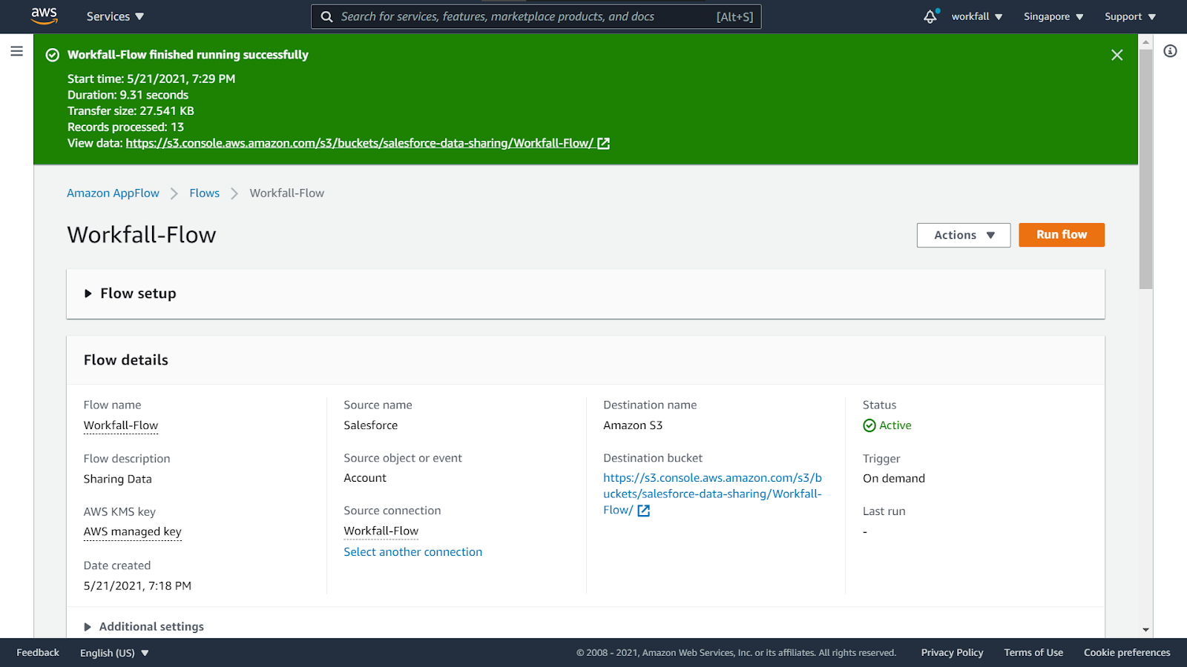Click the Amazon S3 destination name value
The width and height of the screenshot is (1187, 667).
(x=633, y=425)
